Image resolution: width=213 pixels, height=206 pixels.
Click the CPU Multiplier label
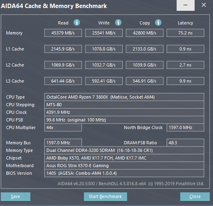click(21, 128)
